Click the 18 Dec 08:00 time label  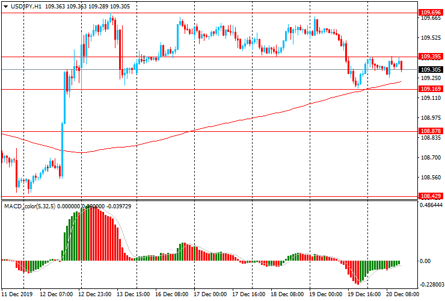287,294
